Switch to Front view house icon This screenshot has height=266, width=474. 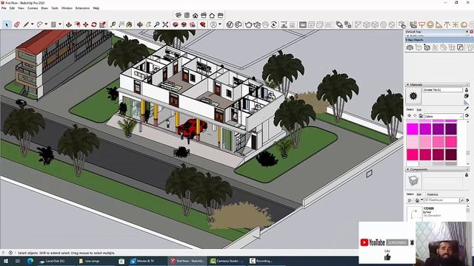(x=196, y=15)
